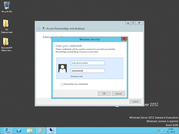Viewport: 179px width, 134px height.
Task: Open the Recycle Bin on the desktop
Action: (7, 6)
